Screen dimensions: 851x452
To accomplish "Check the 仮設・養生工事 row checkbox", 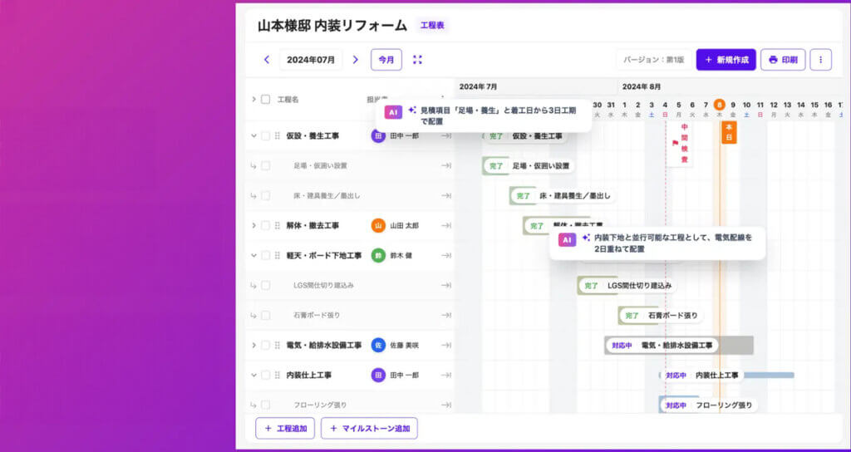I will [x=265, y=135].
